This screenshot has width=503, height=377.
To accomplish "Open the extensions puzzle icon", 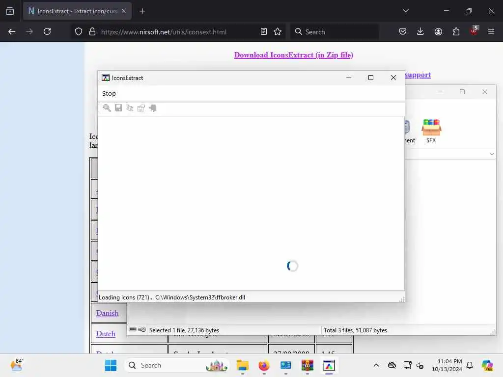I will pyautogui.click(x=456, y=32).
